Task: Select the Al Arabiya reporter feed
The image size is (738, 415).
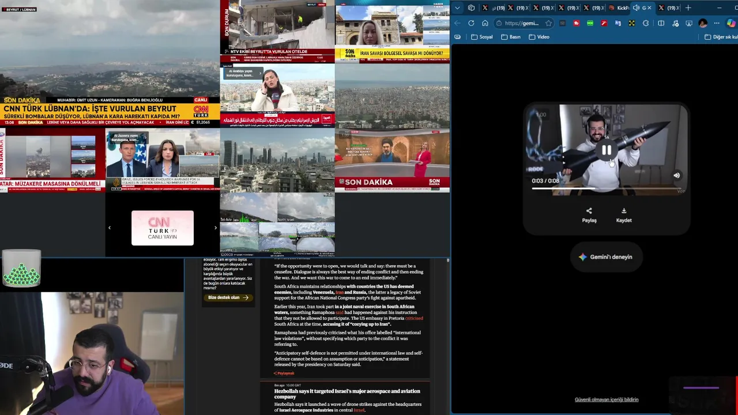Action: tap(277, 95)
